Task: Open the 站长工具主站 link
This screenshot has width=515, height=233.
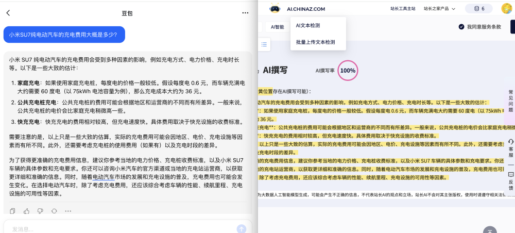Action: tap(403, 9)
